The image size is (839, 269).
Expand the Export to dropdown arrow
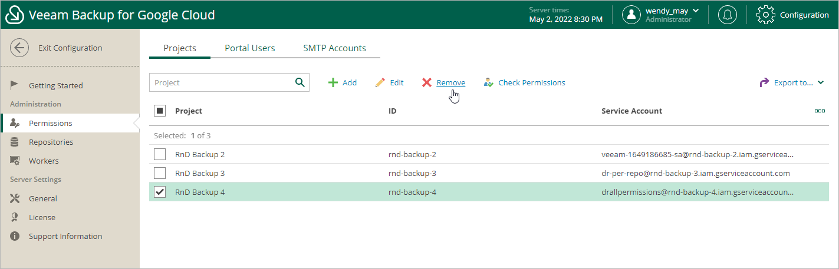(x=821, y=83)
